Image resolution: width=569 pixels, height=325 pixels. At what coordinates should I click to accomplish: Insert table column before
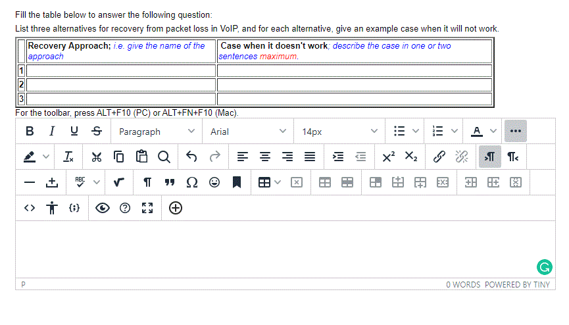(x=471, y=182)
